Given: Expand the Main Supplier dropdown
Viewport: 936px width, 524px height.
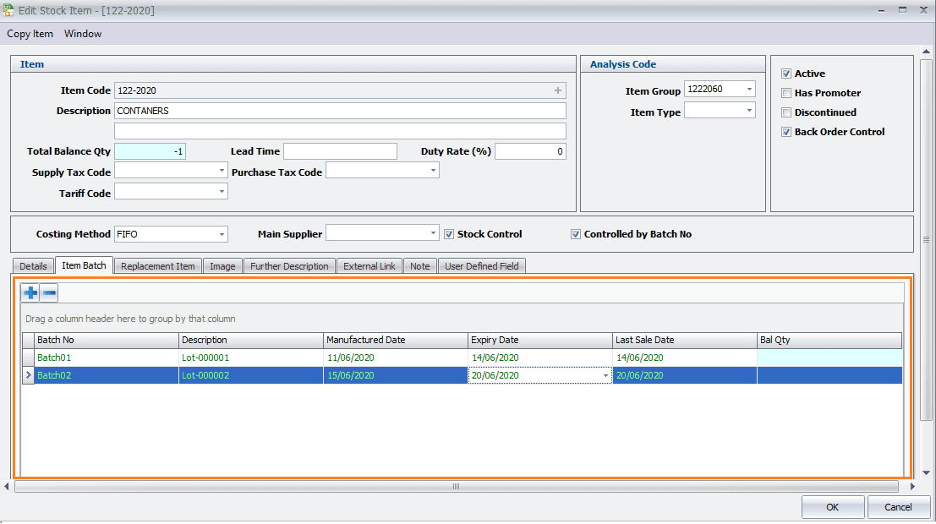Looking at the screenshot, I should pyautogui.click(x=433, y=234).
